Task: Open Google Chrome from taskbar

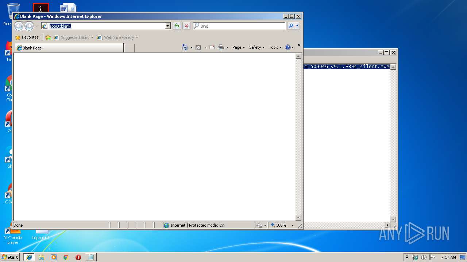Action: (x=66, y=257)
